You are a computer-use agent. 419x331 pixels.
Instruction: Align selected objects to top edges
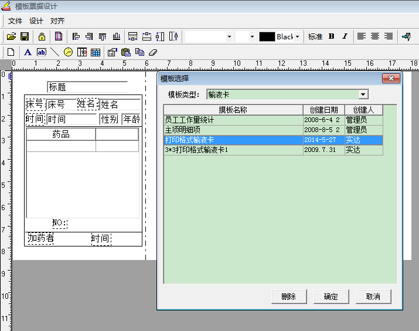pyautogui.click(x=103, y=36)
